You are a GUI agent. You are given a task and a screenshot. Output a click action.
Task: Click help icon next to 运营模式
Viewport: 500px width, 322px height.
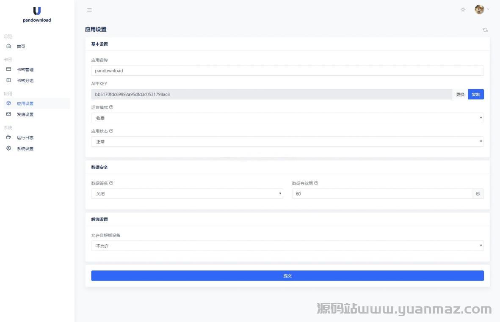tap(111, 107)
